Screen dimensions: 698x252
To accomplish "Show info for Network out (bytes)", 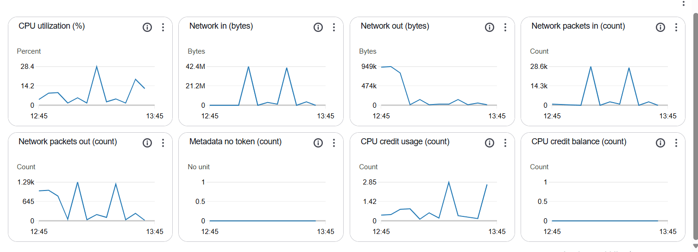I will (x=490, y=27).
